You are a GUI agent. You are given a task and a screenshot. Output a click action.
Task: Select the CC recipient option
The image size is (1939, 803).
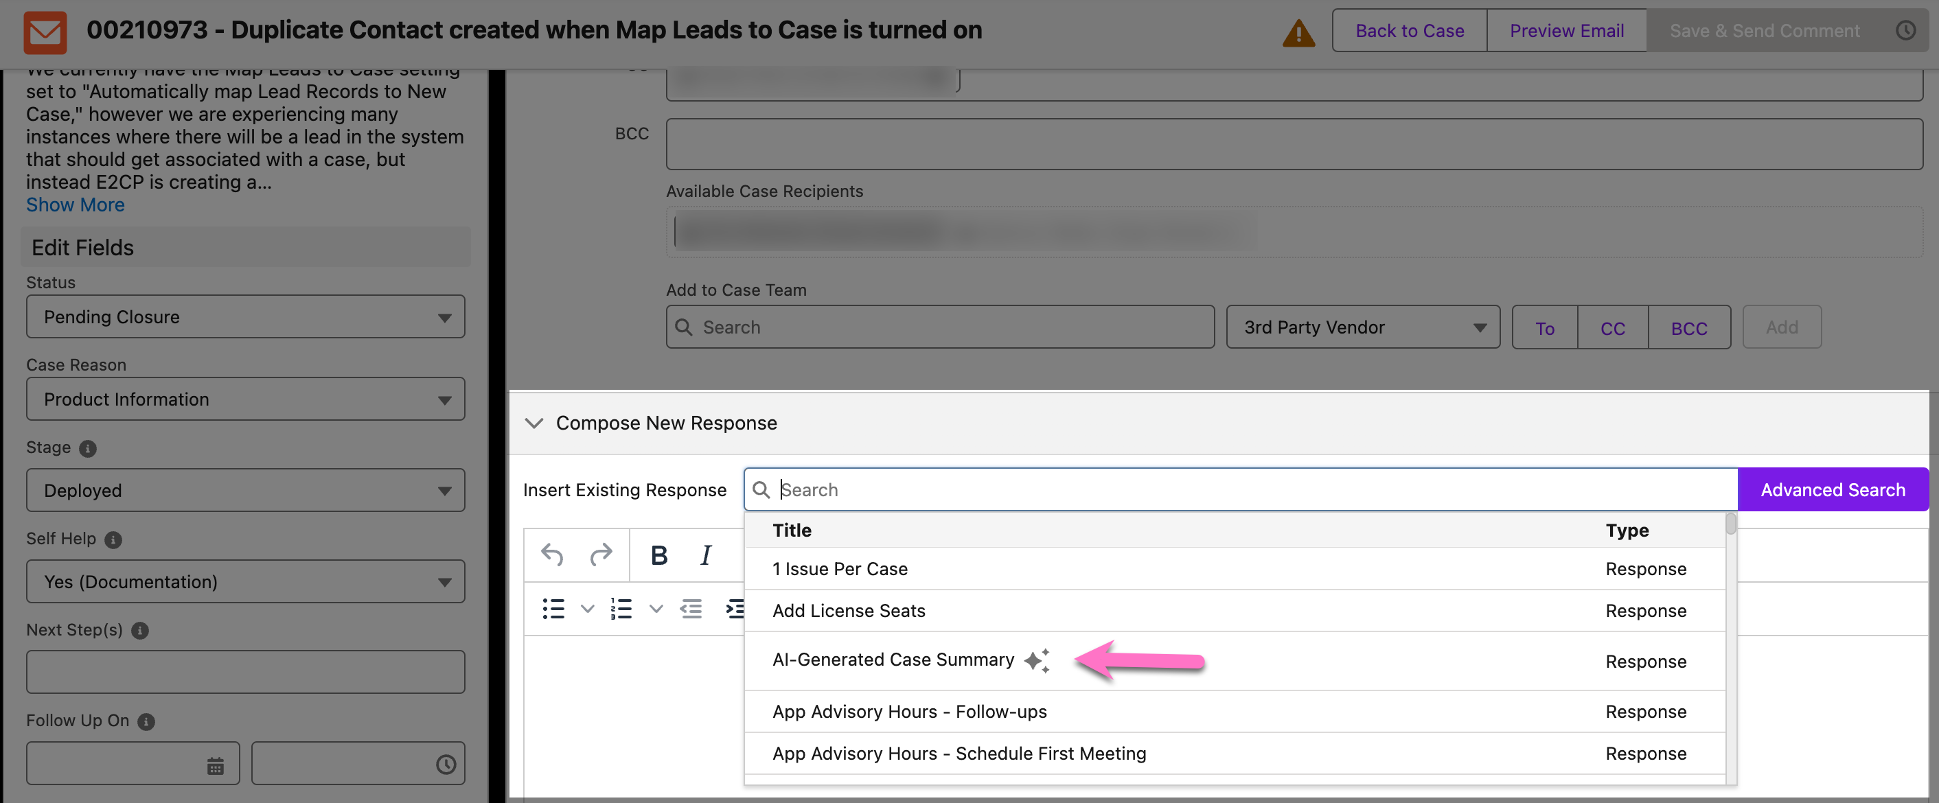[x=1612, y=328]
